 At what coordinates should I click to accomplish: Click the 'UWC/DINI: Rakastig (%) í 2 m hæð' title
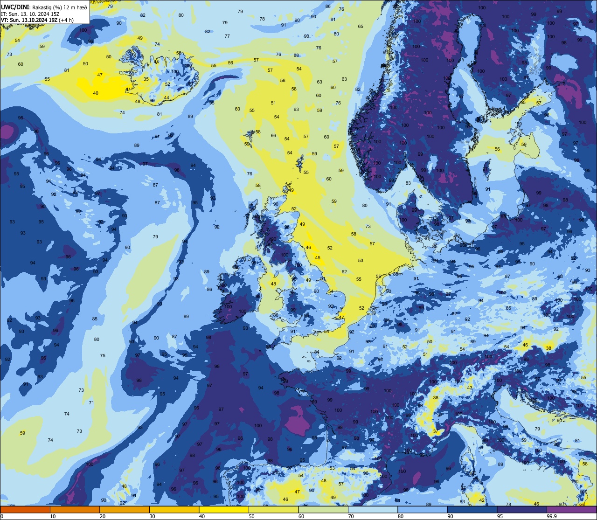tap(44, 7)
